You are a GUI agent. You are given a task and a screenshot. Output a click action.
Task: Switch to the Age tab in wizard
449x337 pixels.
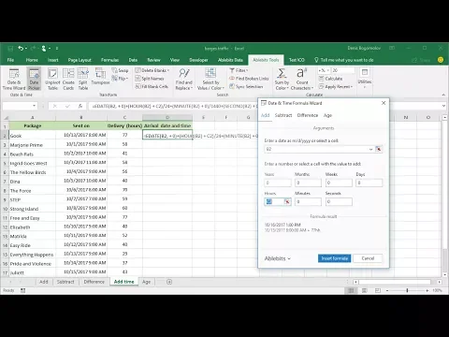point(327,115)
